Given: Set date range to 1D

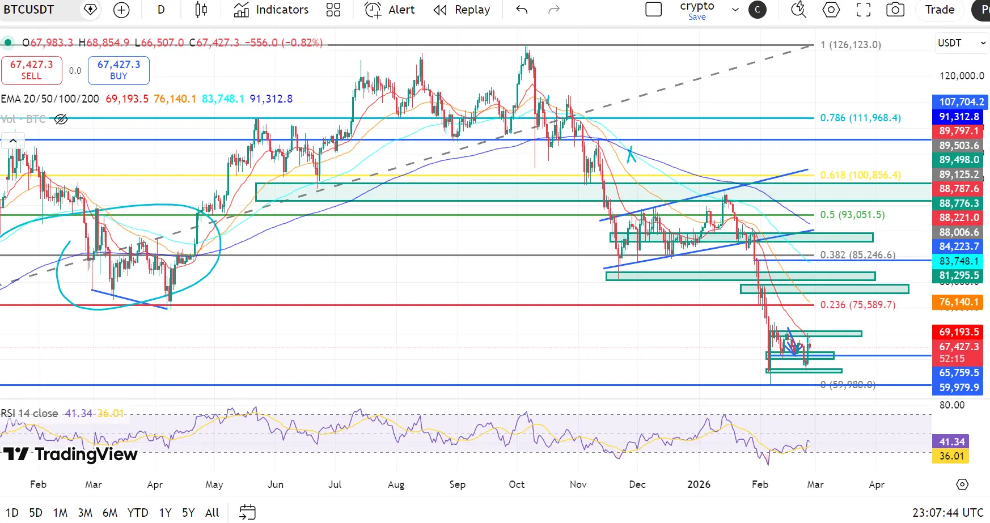Looking at the screenshot, I should 12,513.
